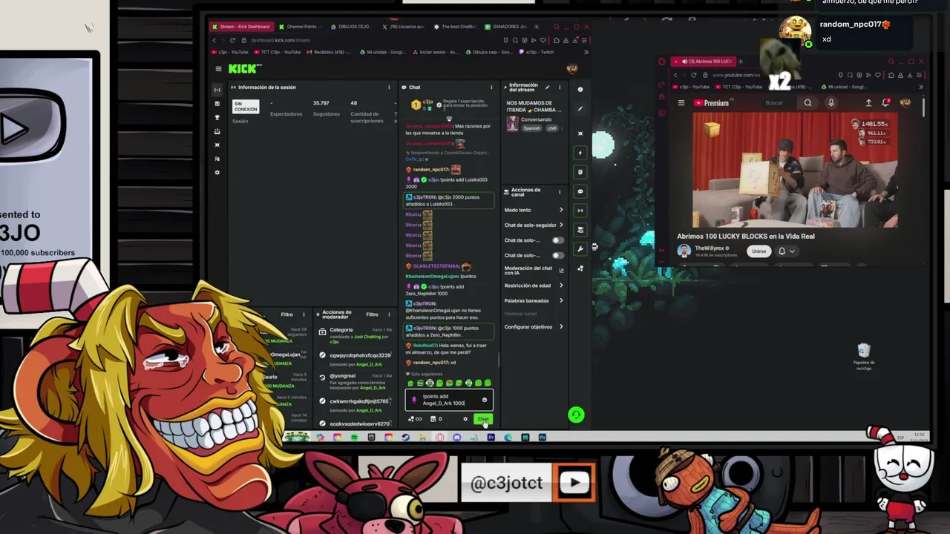Image resolution: width=950 pixels, height=534 pixels.
Task: Open WhatsApp in Opera sidebar
Action: click(x=661, y=113)
